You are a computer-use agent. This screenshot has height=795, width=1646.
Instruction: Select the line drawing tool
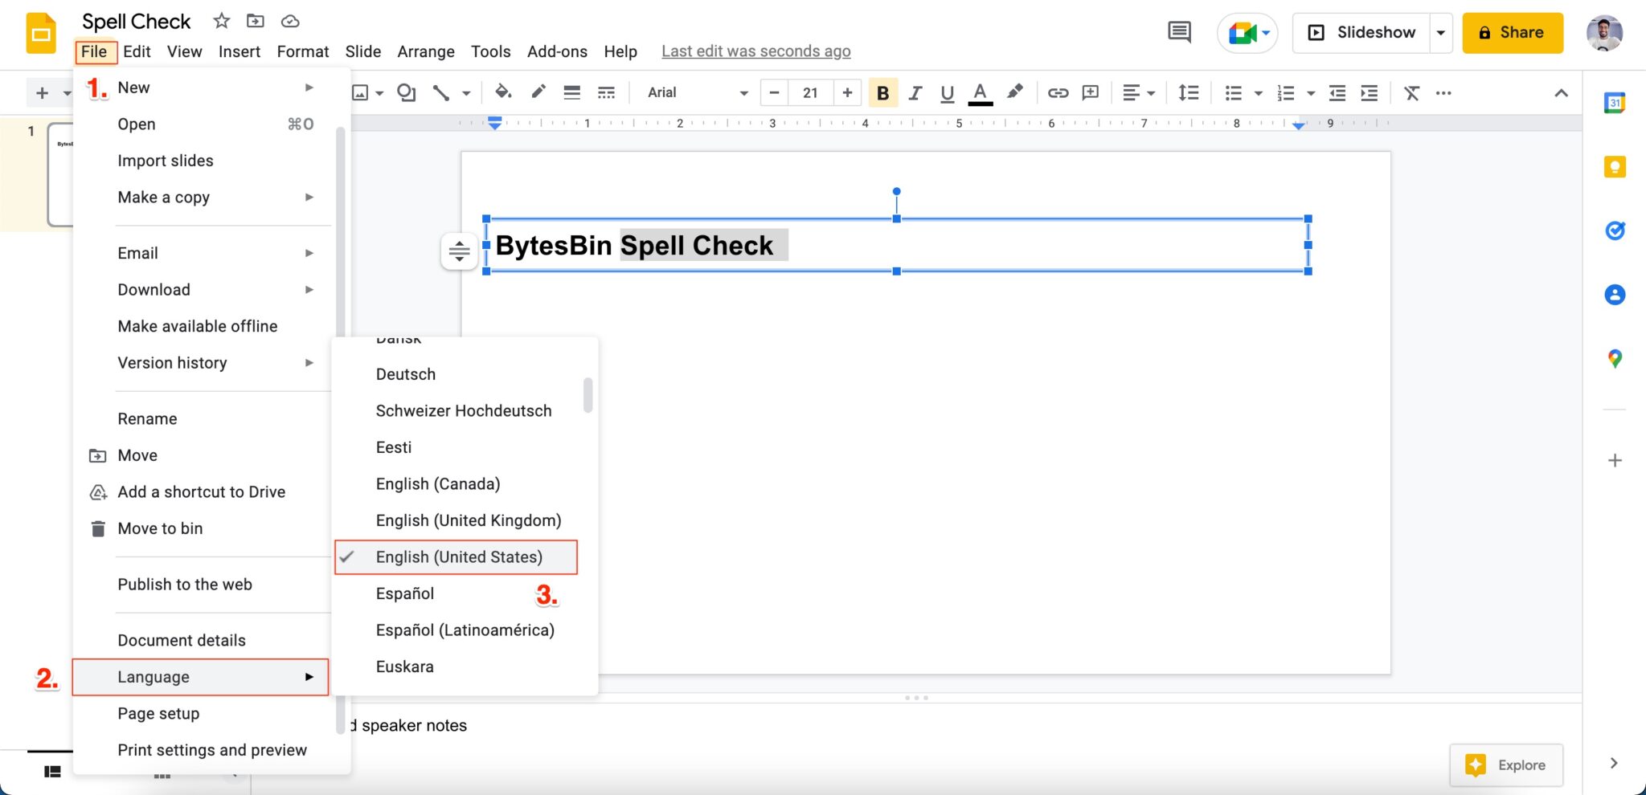(440, 92)
